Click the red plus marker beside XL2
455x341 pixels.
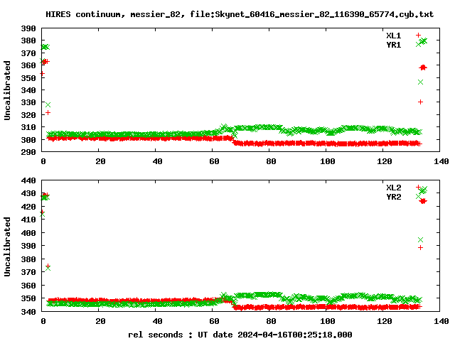[x=418, y=187]
